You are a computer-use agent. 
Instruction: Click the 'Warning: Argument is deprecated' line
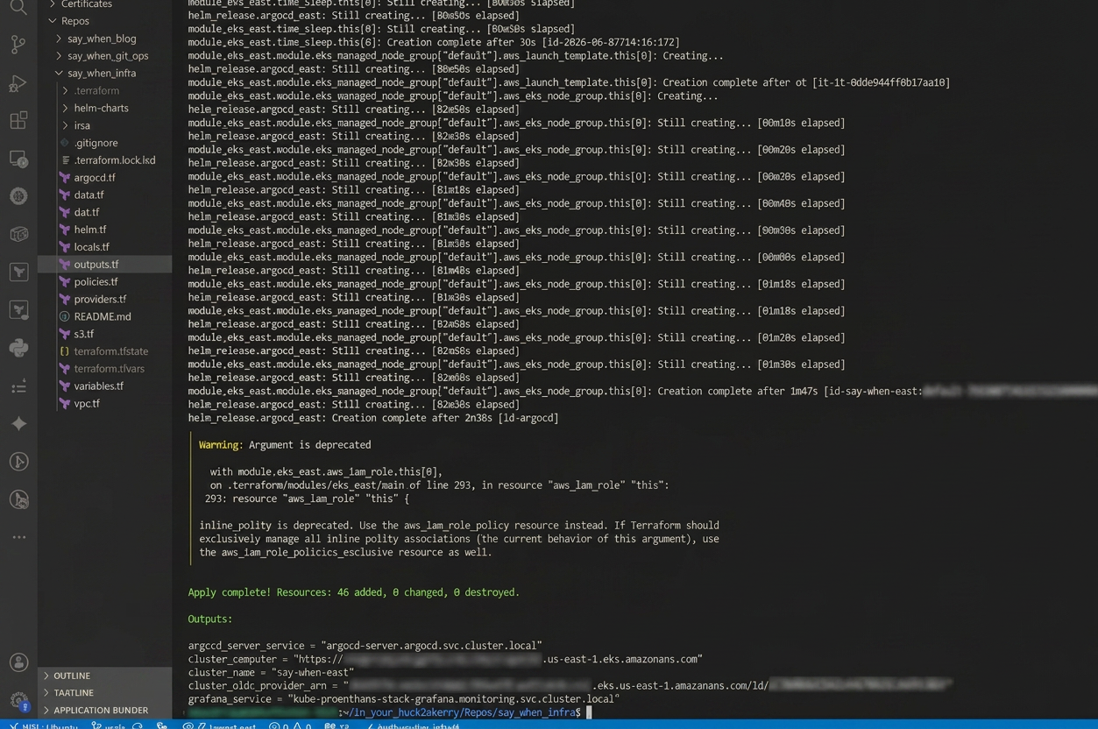click(285, 445)
